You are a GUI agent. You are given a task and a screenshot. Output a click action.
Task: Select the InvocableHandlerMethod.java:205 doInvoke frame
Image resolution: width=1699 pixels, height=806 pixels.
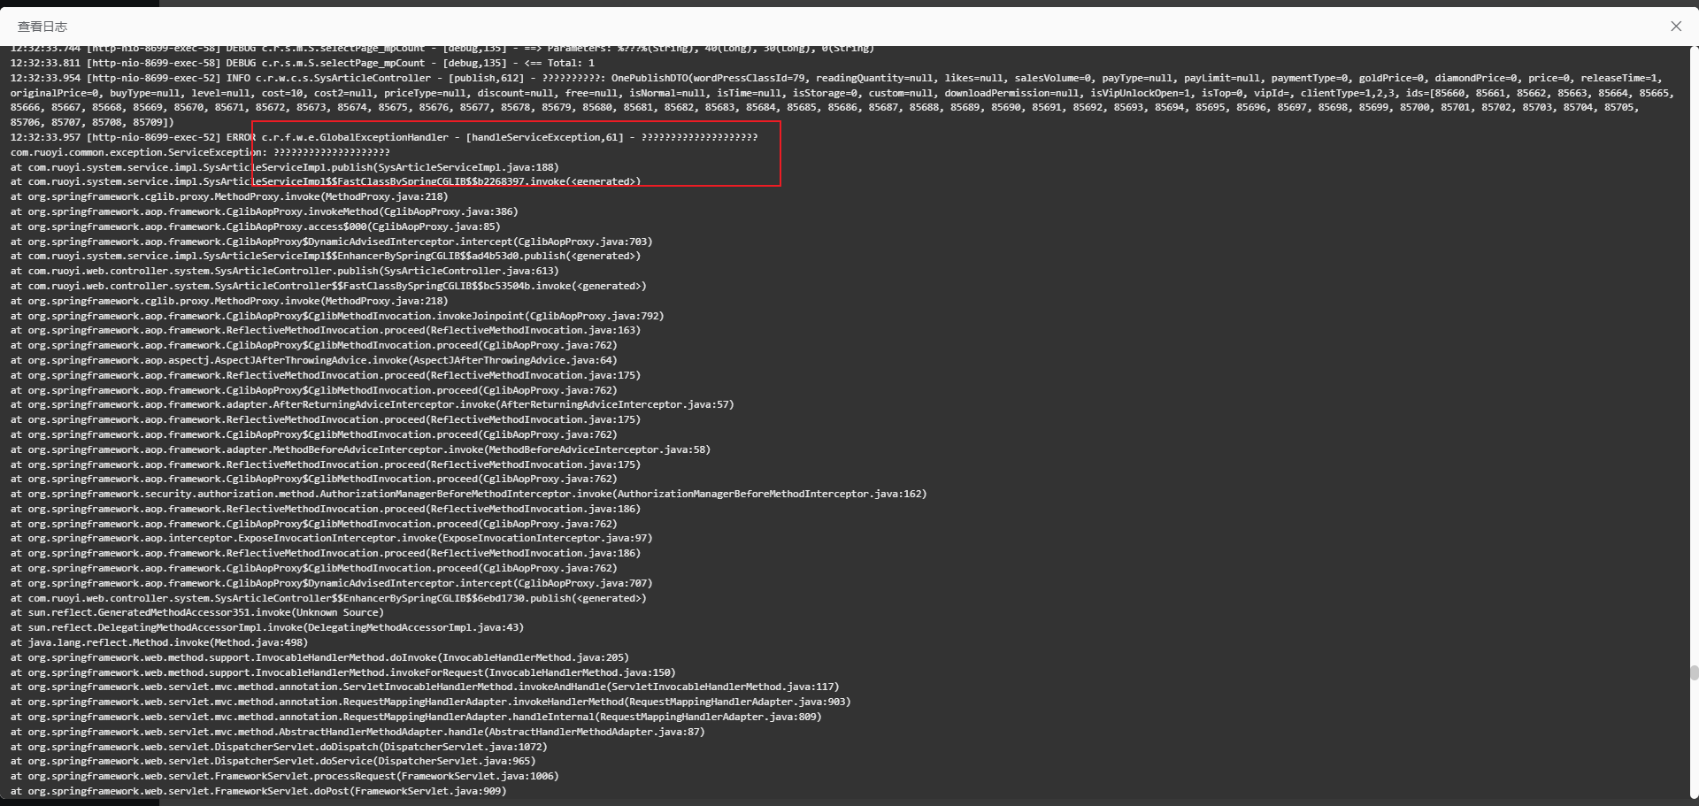pyautogui.click(x=320, y=658)
